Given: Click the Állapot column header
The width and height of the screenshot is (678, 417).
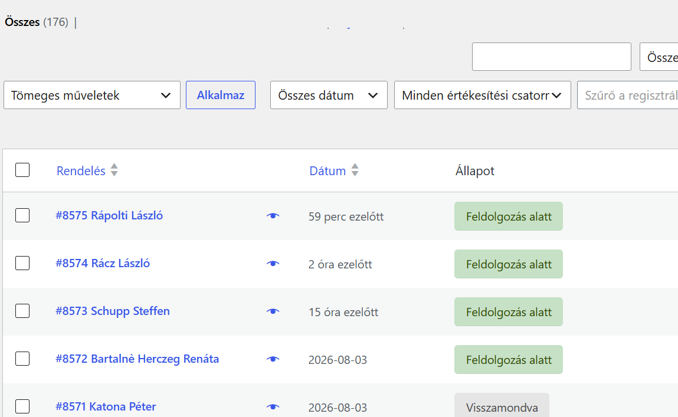Looking at the screenshot, I should pyautogui.click(x=475, y=170).
